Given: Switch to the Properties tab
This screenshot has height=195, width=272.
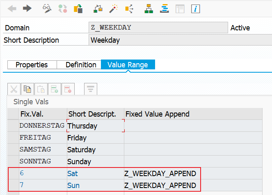Looking at the screenshot, I should [x=32, y=65].
